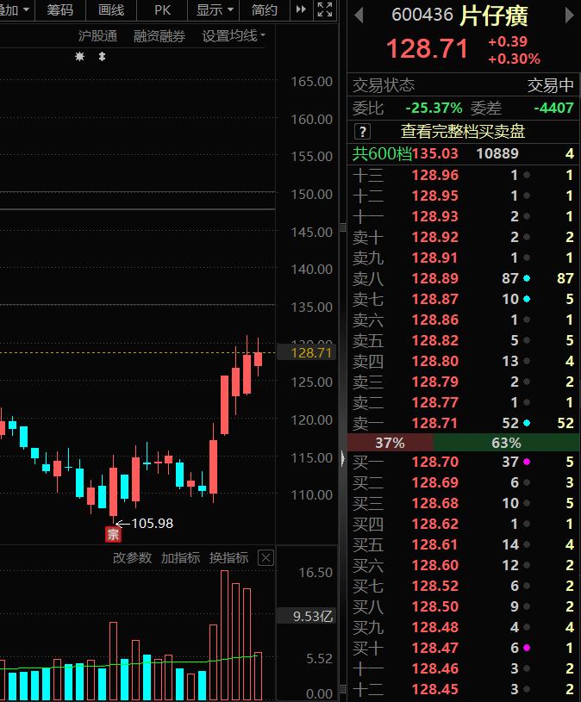Click the last price 128.71 in header
581x702 pixels.
[x=427, y=48]
